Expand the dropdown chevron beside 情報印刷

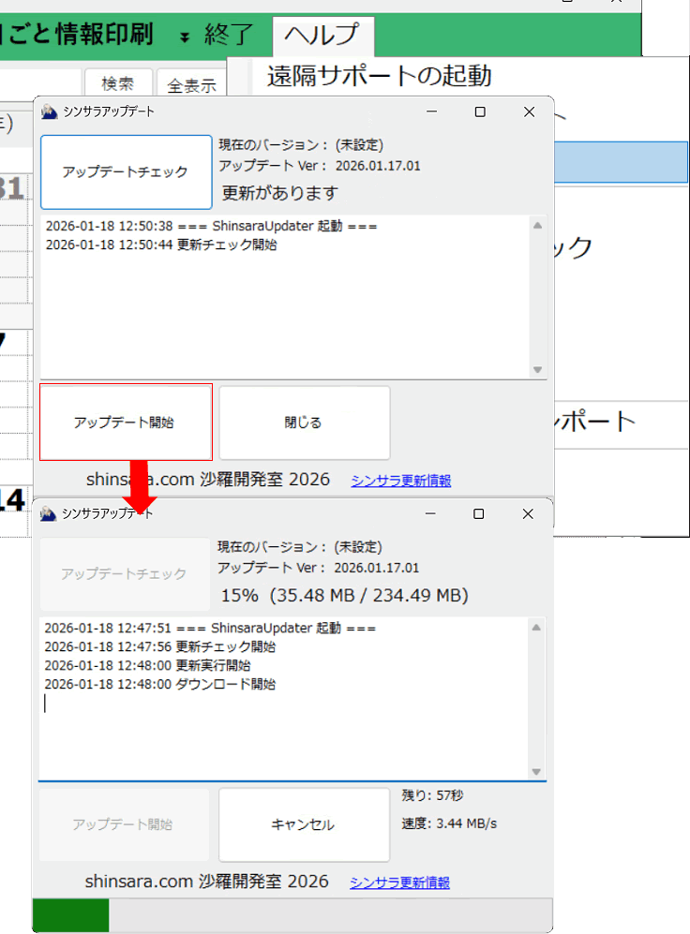click(184, 37)
